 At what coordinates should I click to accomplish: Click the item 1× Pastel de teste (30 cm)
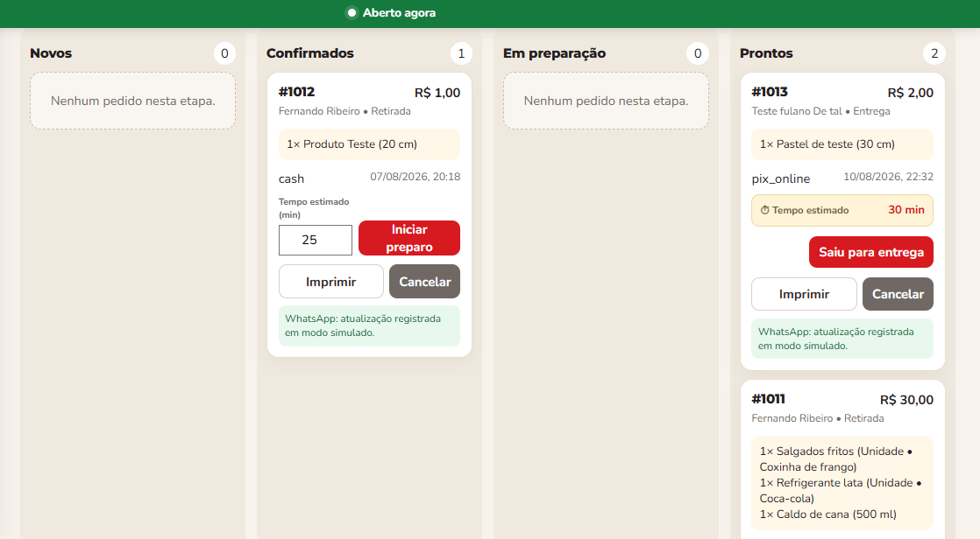(x=827, y=144)
